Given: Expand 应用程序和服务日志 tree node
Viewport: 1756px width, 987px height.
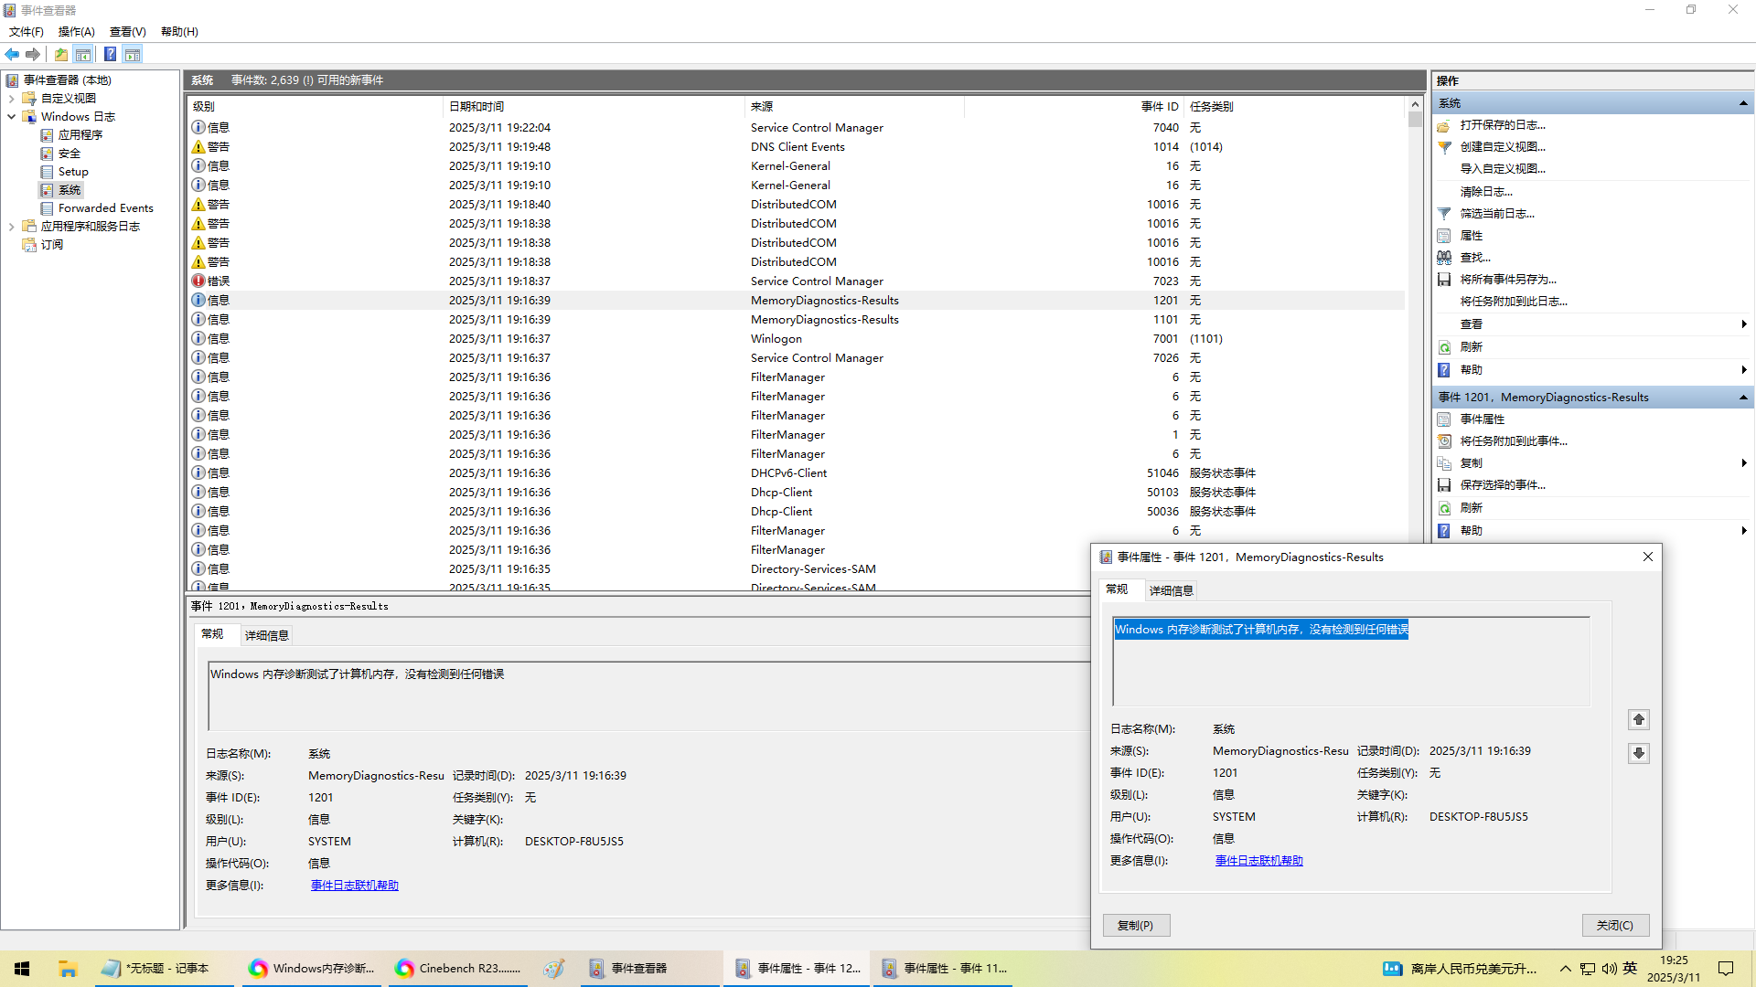Looking at the screenshot, I should click(x=11, y=227).
